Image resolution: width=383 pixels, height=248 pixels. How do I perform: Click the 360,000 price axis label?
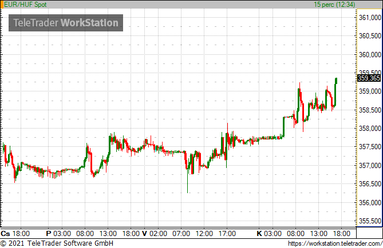370,55
